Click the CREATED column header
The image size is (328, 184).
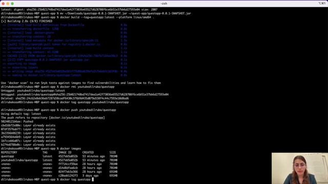point(88,152)
